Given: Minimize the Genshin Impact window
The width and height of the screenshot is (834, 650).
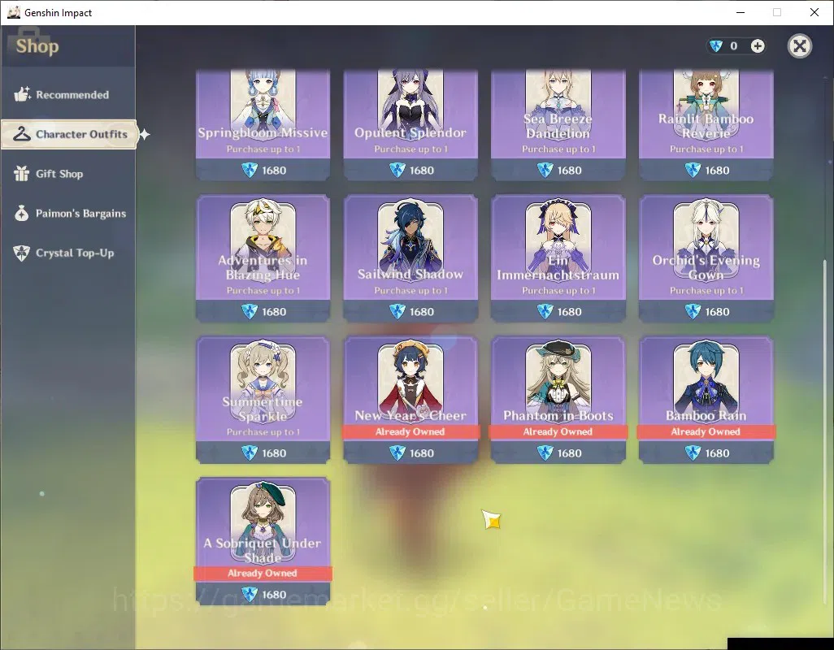Looking at the screenshot, I should [x=741, y=12].
